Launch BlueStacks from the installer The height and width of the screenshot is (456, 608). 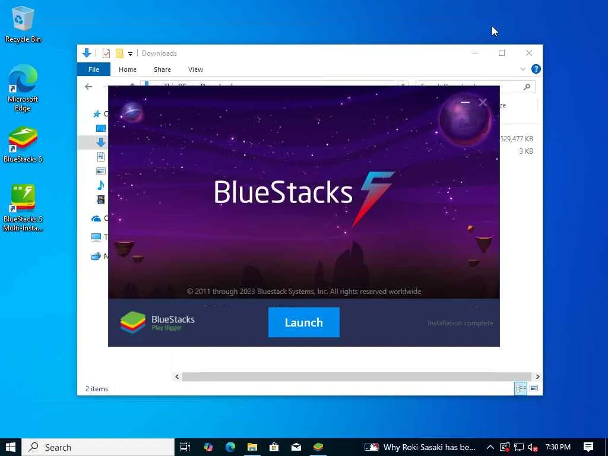(303, 322)
